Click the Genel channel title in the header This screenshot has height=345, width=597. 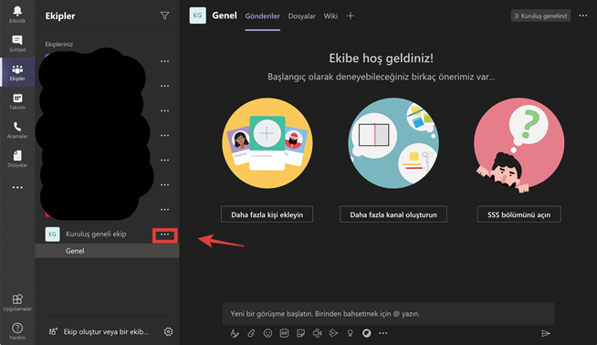[225, 16]
